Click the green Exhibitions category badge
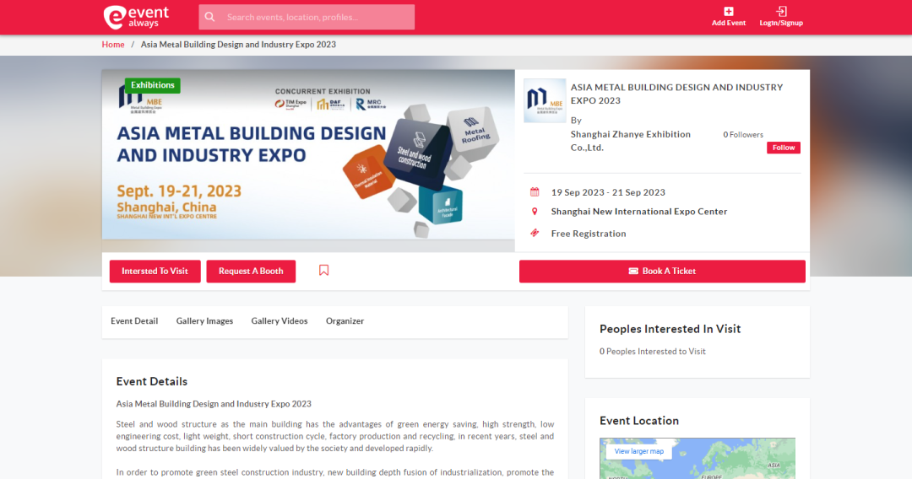This screenshot has height=479, width=912. [152, 85]
